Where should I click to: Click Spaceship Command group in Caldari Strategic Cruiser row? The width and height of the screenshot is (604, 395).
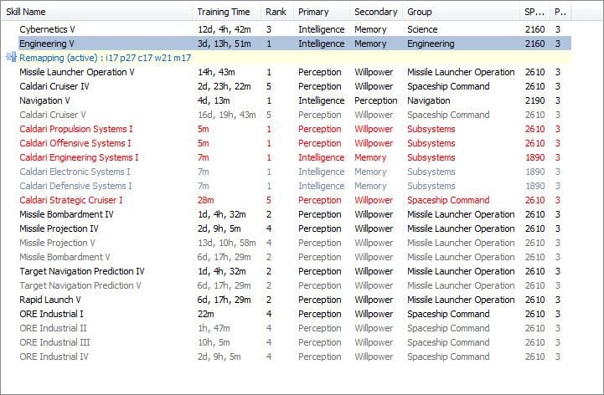click(x=448, y=200)
